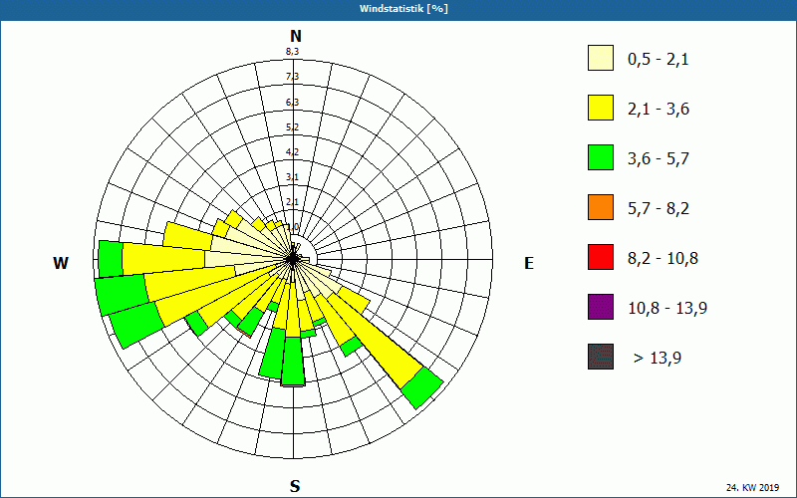Image resolution: width=797 pixels, height=498 pixels.
Task: Click the 3,1 axis scale label
Action: [292, 177]
